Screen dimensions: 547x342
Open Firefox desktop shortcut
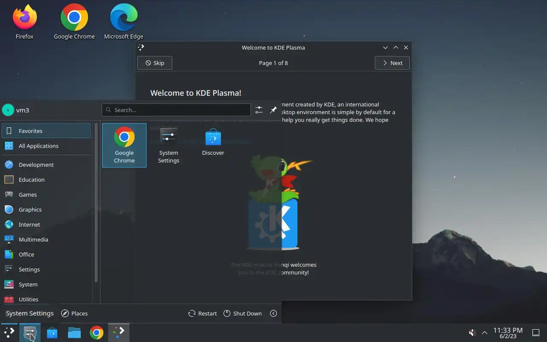click(x=24, y=22)
